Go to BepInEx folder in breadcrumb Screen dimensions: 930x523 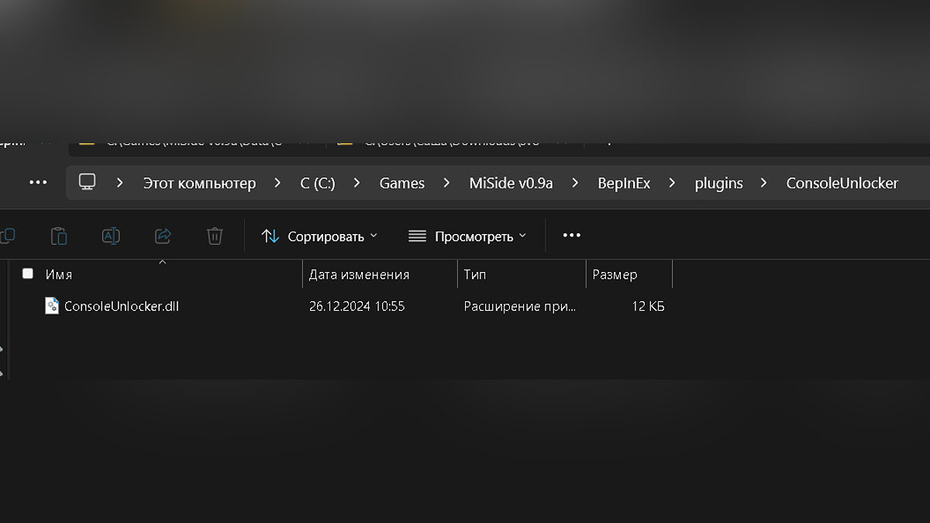[x=623, y=184]
